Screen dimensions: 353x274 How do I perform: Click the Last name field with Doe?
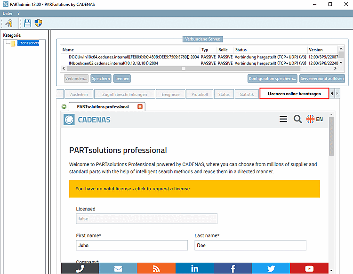250,245
